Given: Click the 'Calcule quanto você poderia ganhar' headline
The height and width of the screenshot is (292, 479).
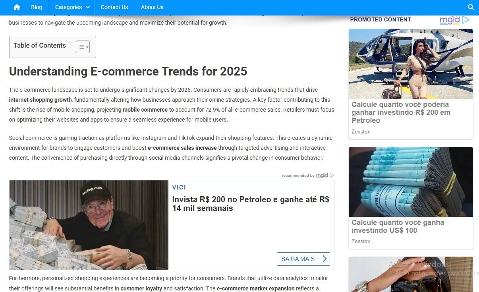Looking at the screenshot, I should (401, 112).
